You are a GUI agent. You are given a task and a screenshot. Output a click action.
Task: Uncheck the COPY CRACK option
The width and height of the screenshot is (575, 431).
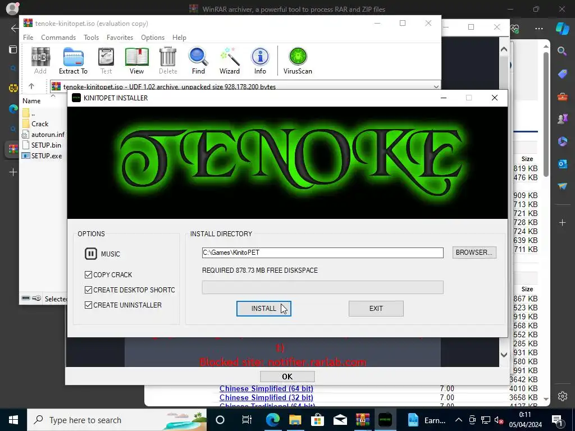[x=88, y=274]
